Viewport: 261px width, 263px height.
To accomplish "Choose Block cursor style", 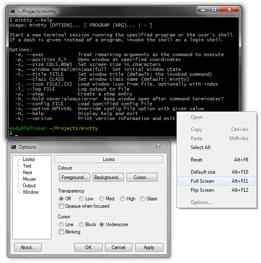I will point(81,224).
